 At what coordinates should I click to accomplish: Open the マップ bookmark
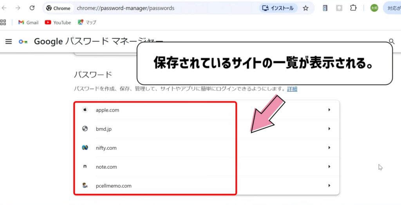[87, 22]
